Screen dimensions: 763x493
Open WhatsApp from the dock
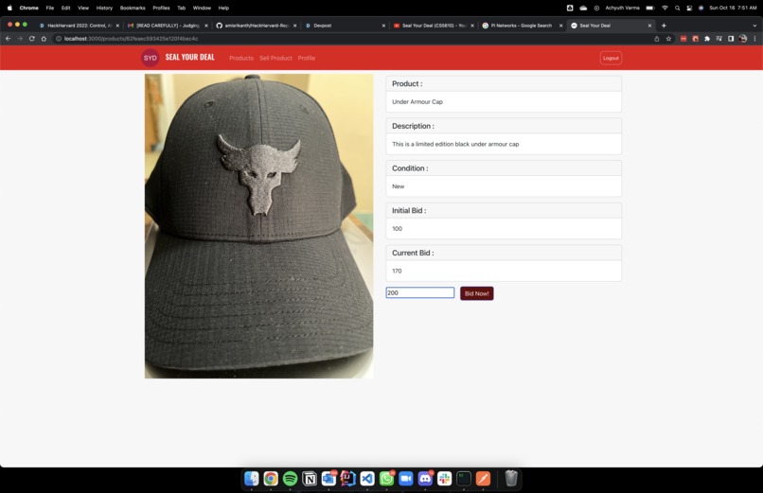386,479
